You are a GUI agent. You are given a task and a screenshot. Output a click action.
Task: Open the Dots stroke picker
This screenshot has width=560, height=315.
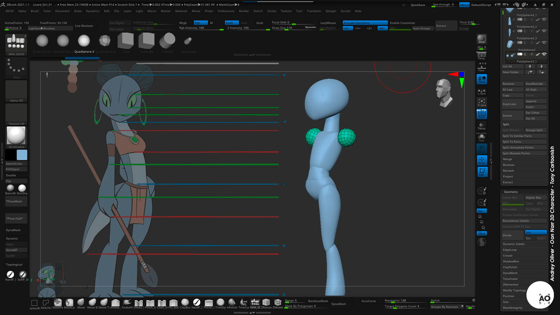click(16, 68)
